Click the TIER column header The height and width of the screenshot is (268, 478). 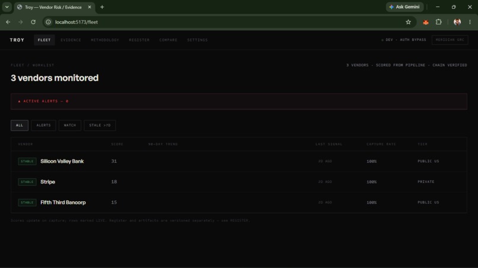[422, 144]
